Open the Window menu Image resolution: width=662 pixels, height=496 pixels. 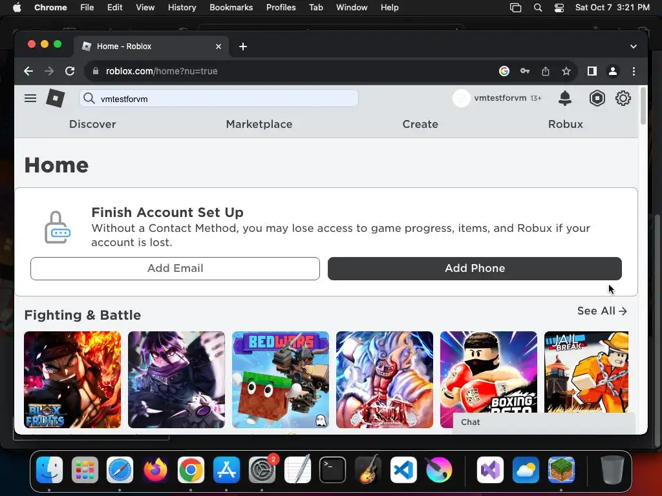[352, 8]
